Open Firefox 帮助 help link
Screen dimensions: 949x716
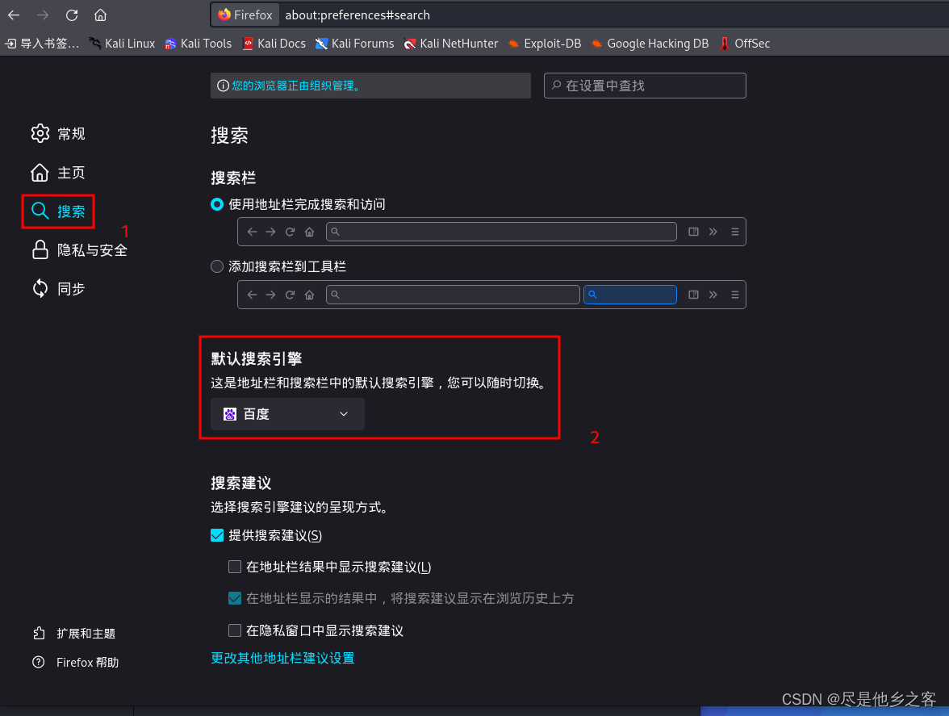tap(76, 662)
